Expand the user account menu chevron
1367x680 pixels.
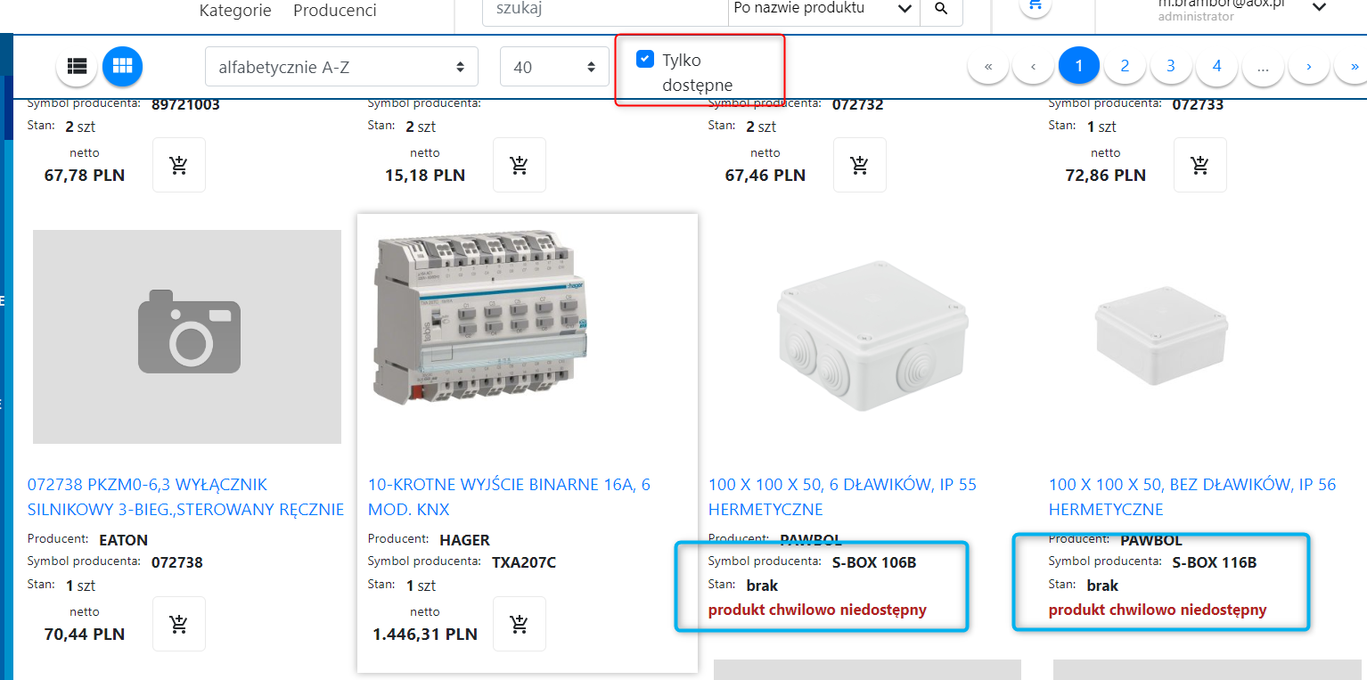(x=1320, y=8)
